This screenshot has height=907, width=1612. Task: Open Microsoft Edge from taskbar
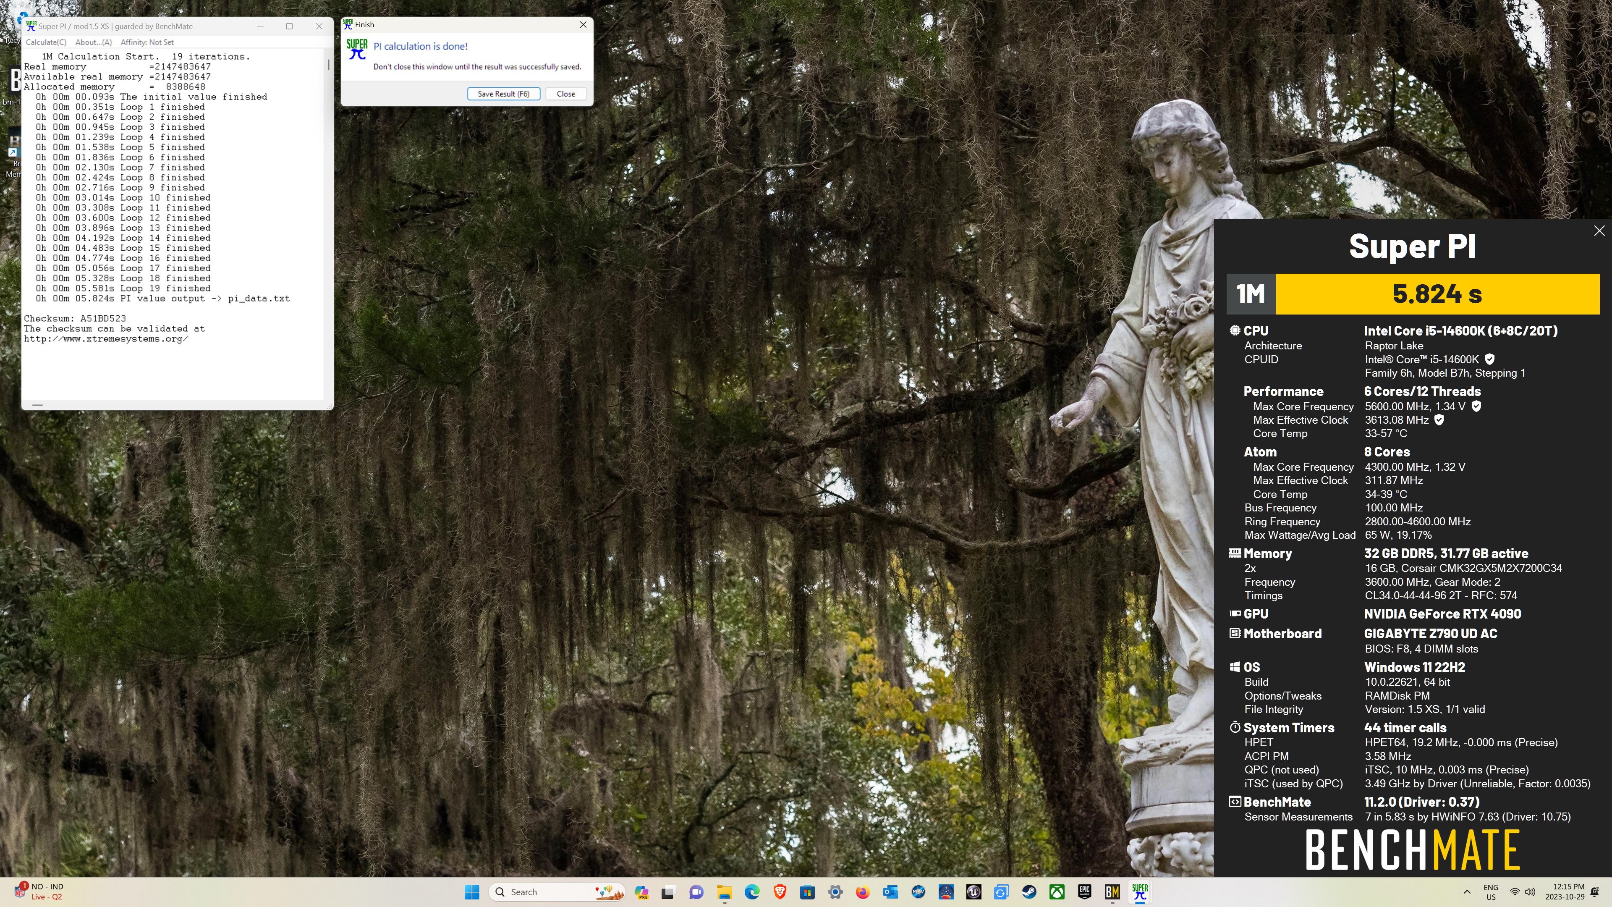tap(751, 892)
